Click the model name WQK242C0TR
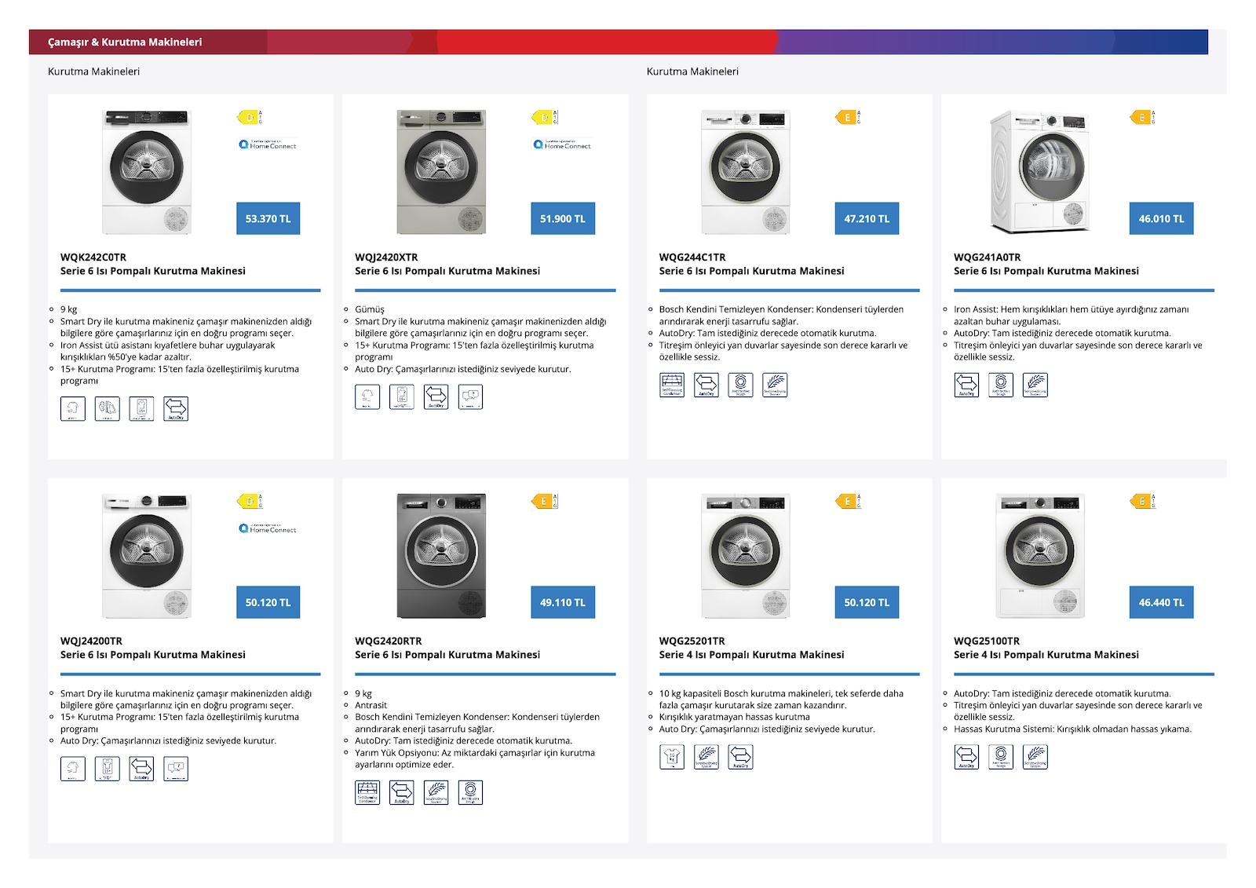Viewport: 1256px width, 888px height. 93,258
